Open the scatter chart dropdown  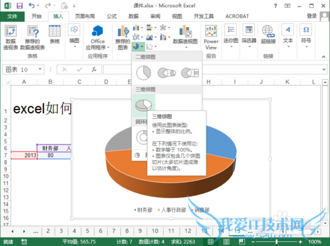coord(151,46)
